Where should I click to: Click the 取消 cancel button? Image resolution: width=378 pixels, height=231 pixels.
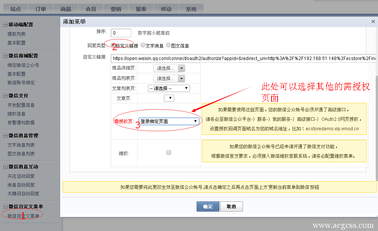coord(231,206)
